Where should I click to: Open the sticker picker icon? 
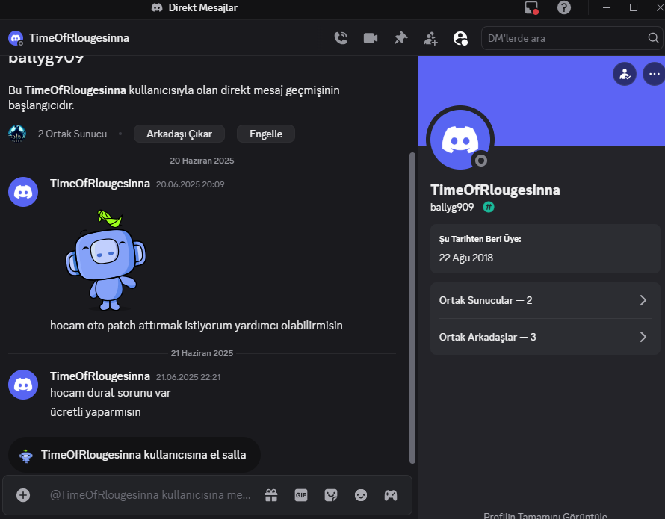pos(331,495)
